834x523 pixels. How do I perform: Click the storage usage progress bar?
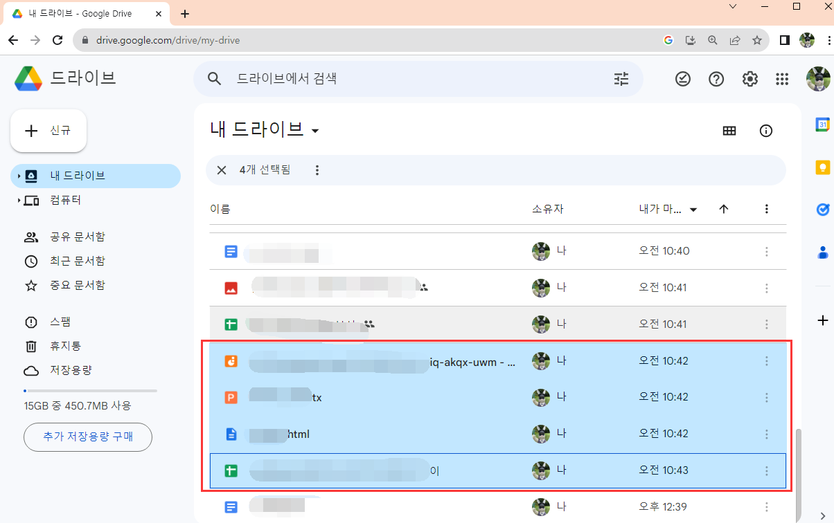[x=89, y=389]
